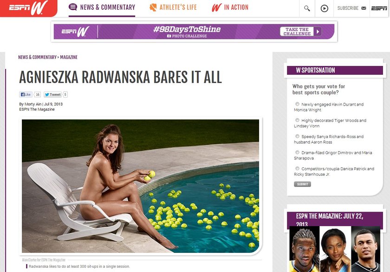
Task: Select Sanya Richards-Ross and Aaron Ross option
Action: coord(297,136)
